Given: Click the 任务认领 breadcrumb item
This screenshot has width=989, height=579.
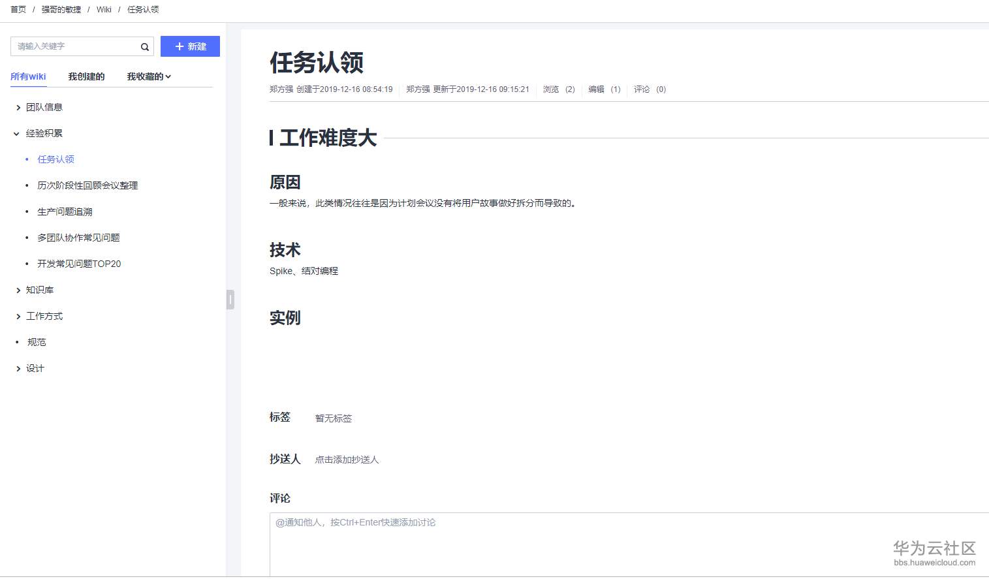Looking at the screenshot, I should (143, 10).
